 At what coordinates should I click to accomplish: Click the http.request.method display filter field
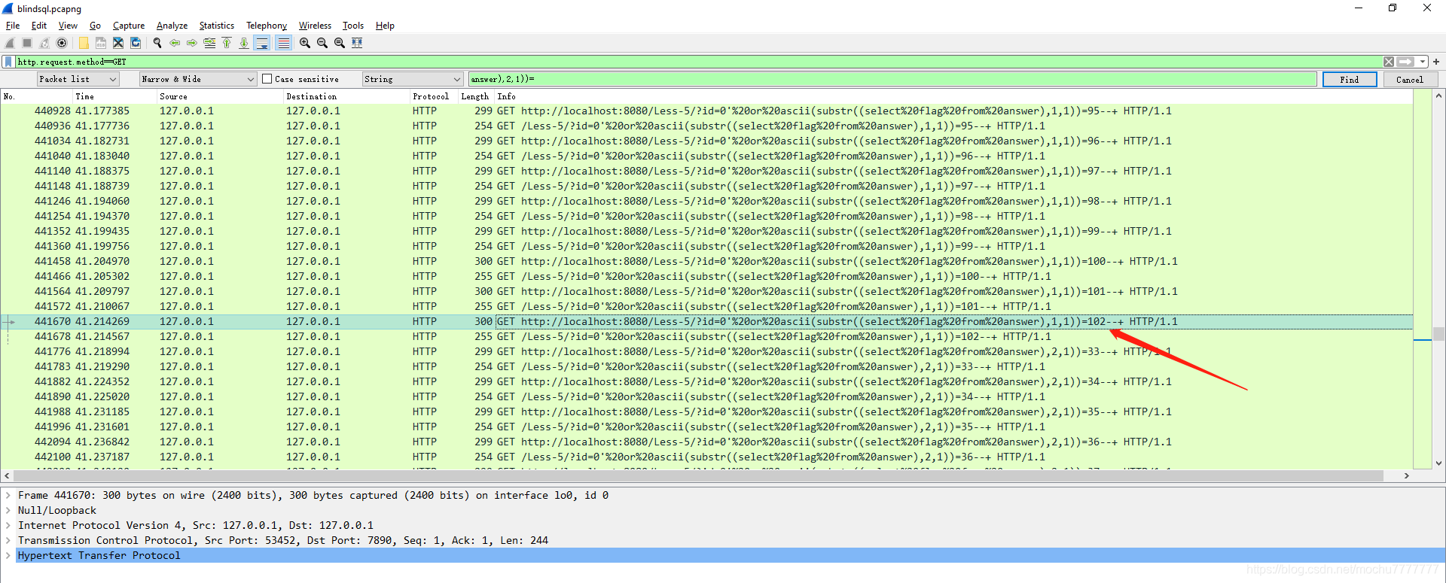(x=699, y=62)
